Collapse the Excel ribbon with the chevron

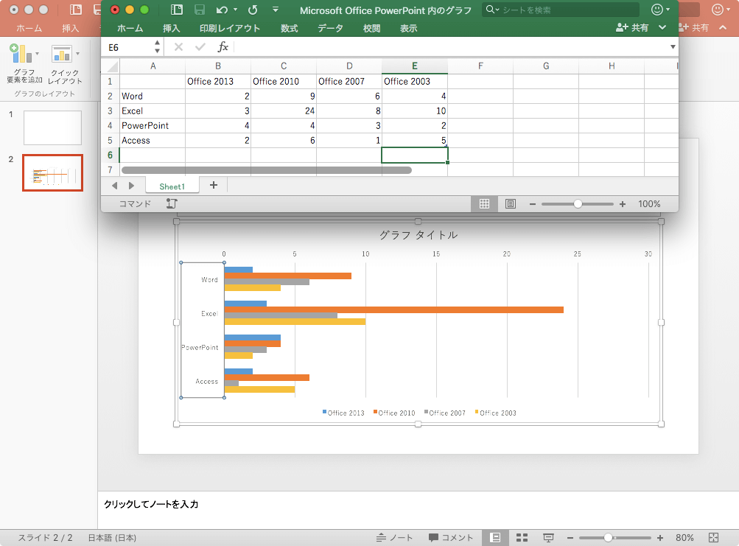tap(662, 28)
